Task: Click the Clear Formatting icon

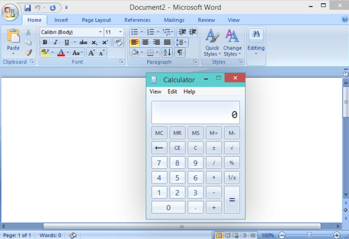Action: (x=118, y=42)
